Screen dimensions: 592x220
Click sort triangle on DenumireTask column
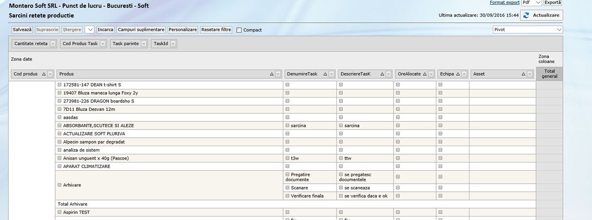(x=324, y=74)
